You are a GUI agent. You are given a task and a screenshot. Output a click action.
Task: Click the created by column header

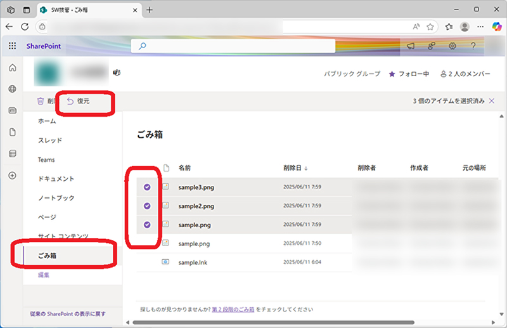point(419,167)
